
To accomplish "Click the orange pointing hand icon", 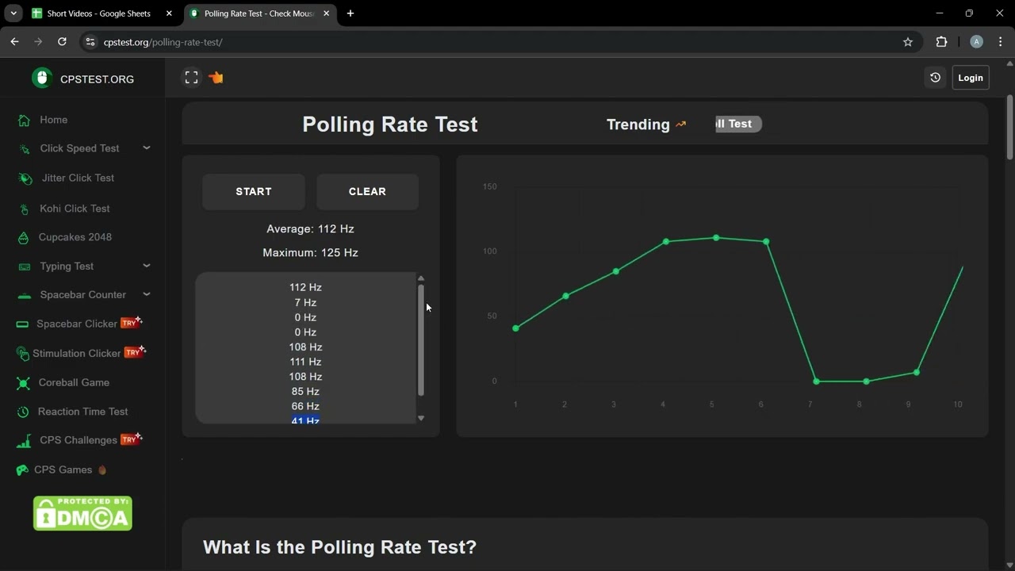I will (x=216, y=78).
